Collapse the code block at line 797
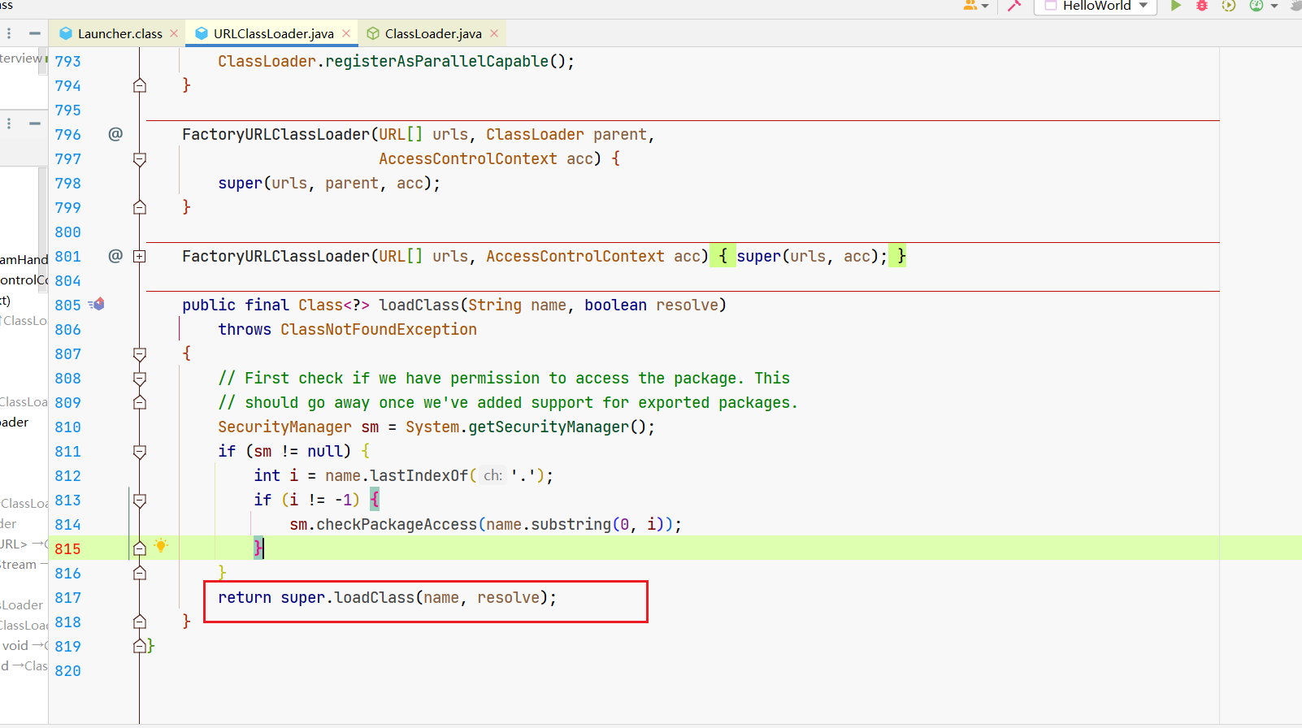Viewport: 1302px width, 728px height. 140,159
